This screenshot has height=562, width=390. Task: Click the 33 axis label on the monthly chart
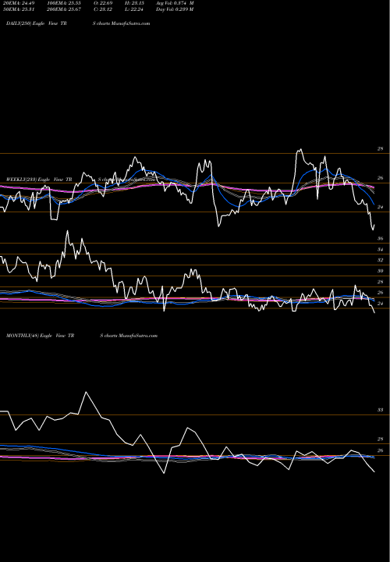381,410
